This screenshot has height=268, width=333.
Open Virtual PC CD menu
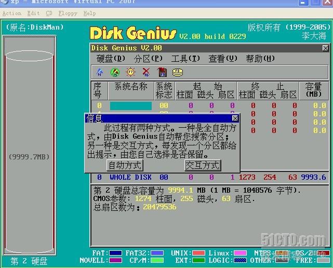[49, 14]
